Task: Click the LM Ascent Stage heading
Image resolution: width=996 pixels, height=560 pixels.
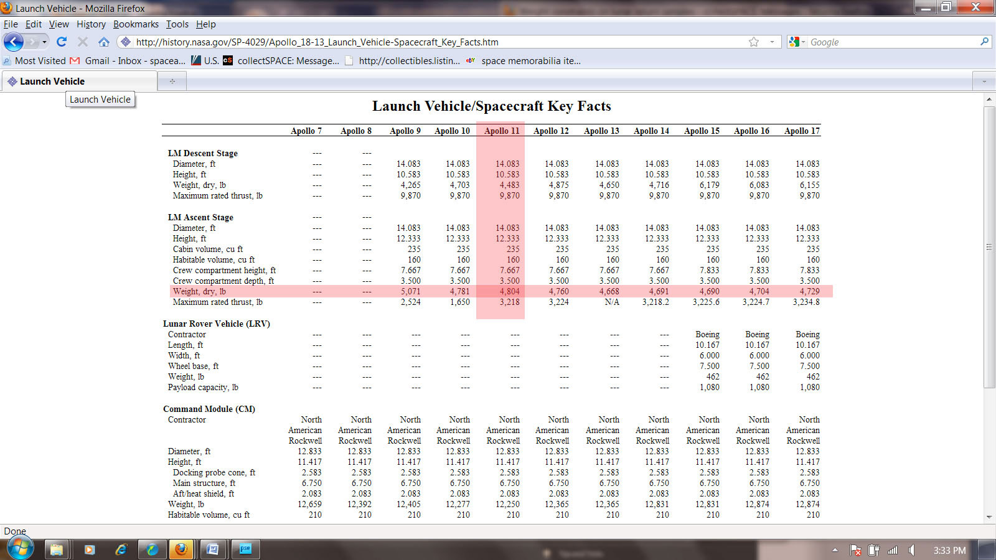Action: point(200,217)
